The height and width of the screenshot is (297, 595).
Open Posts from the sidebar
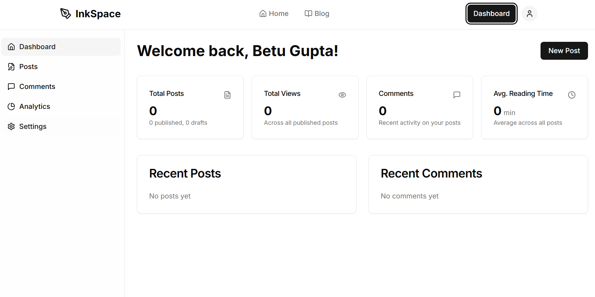[x=29, y=67]
